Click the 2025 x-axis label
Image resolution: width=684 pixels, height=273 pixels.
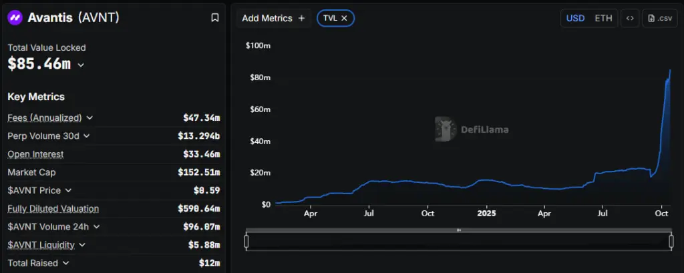pyautogui.click(x=486, y=214)
